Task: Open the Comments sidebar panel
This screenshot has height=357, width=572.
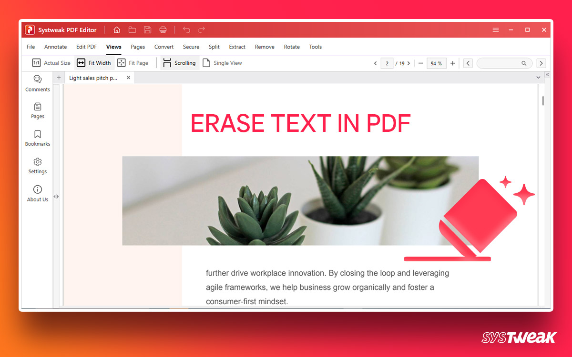Action: click(37, 83)
